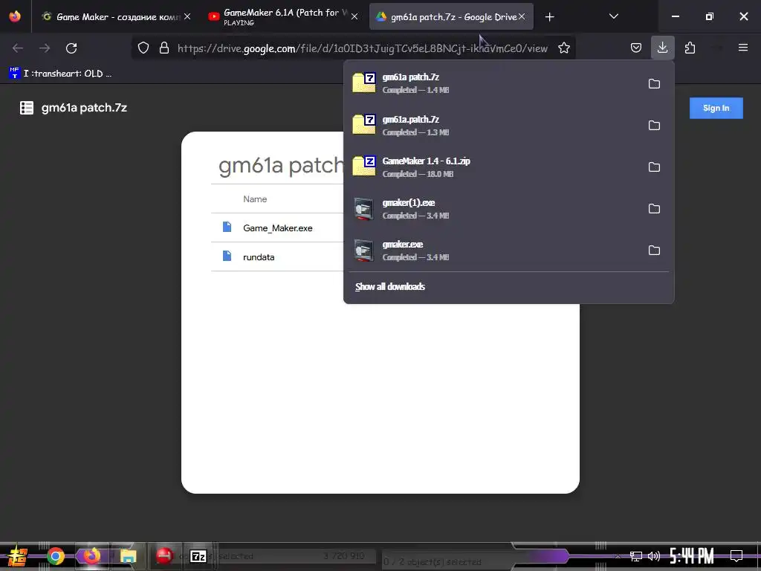
Task: Sort by the Name column header
Action: pyautogui.click(x=255, y=199)
